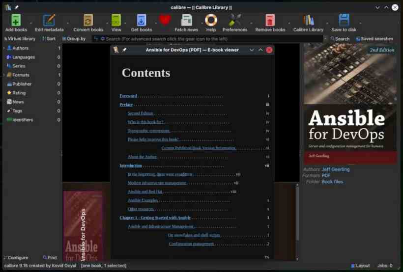Image resolution: width=403 pixels, height=272 pixels.
Task: Click the advanced search gear icon
Action: pyautogui.click(x=103, y=39)
